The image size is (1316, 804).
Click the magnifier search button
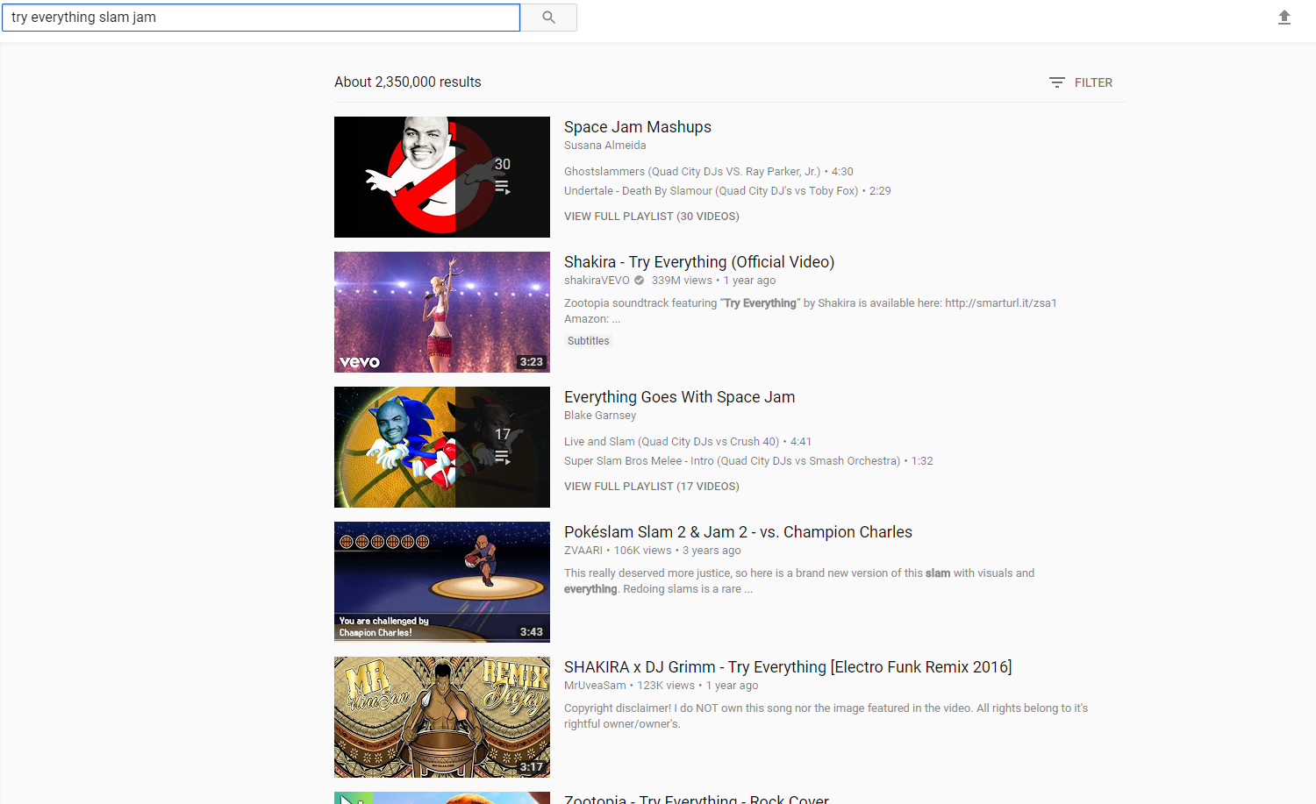[x=548, y=18]
